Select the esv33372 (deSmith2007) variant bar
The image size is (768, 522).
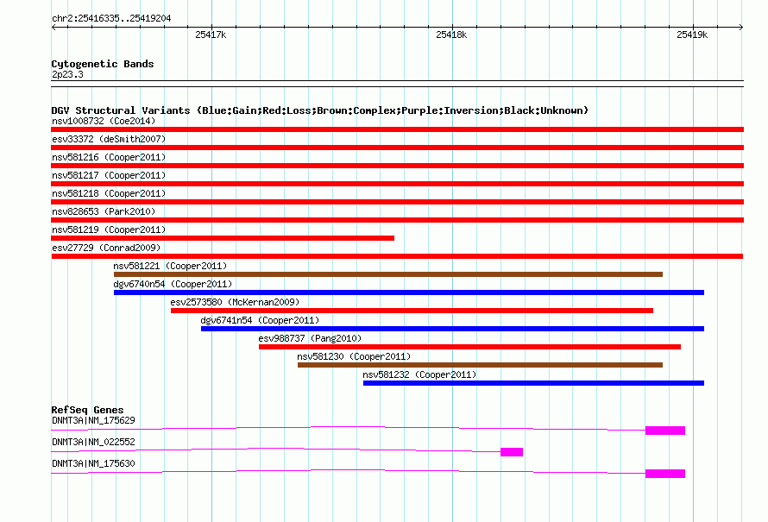point(397,148)
